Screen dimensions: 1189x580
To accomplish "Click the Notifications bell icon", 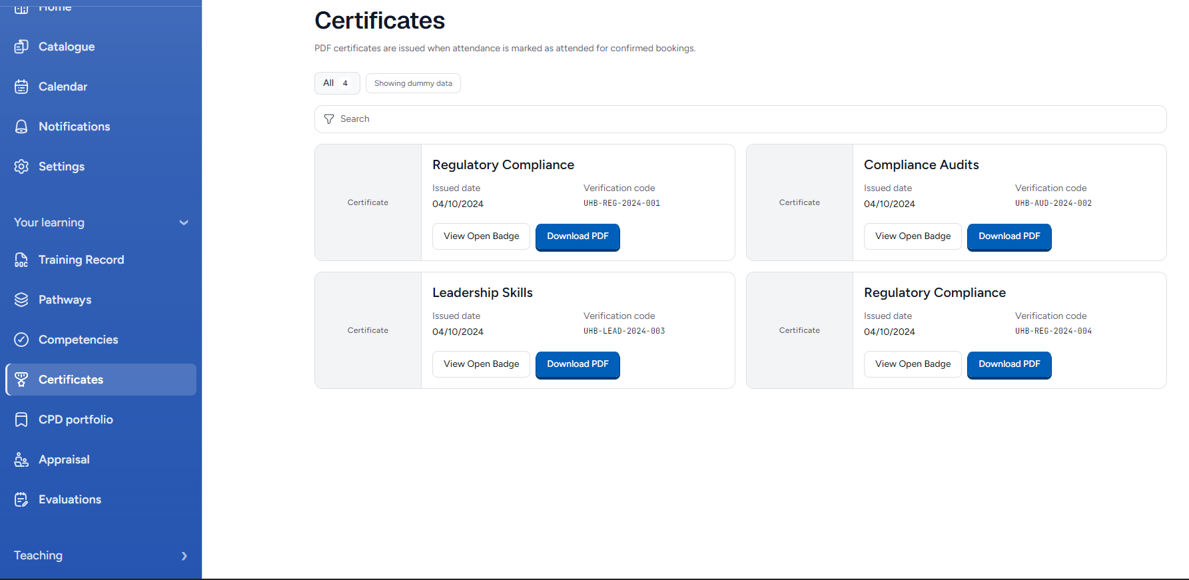I will [x=21, y=127].
